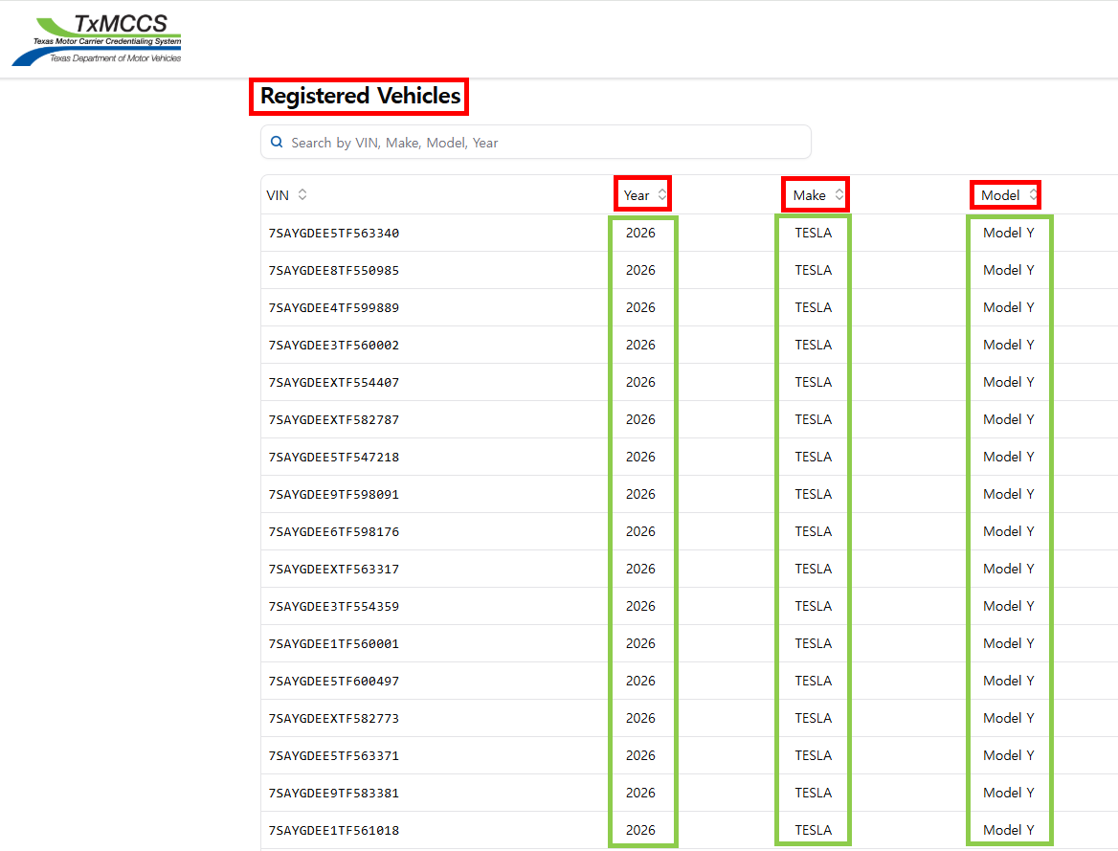Screen dimensions: 1118x851
Task: Click TESLA in the 7SAYGDEE5TF600497 row
Action: pos(814,681)
